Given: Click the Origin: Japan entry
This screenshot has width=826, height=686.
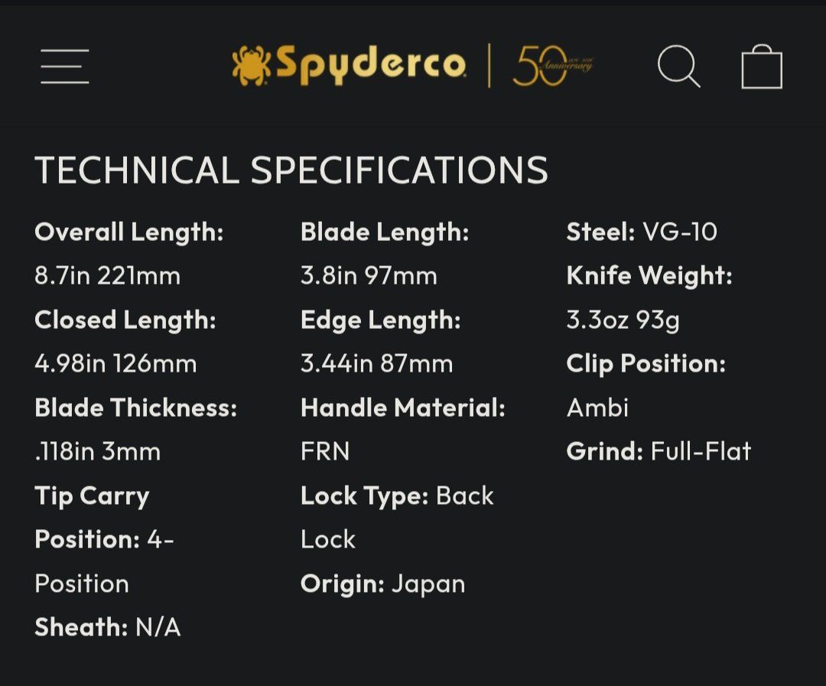Looking at the screenshot, I should pos(382,584).
